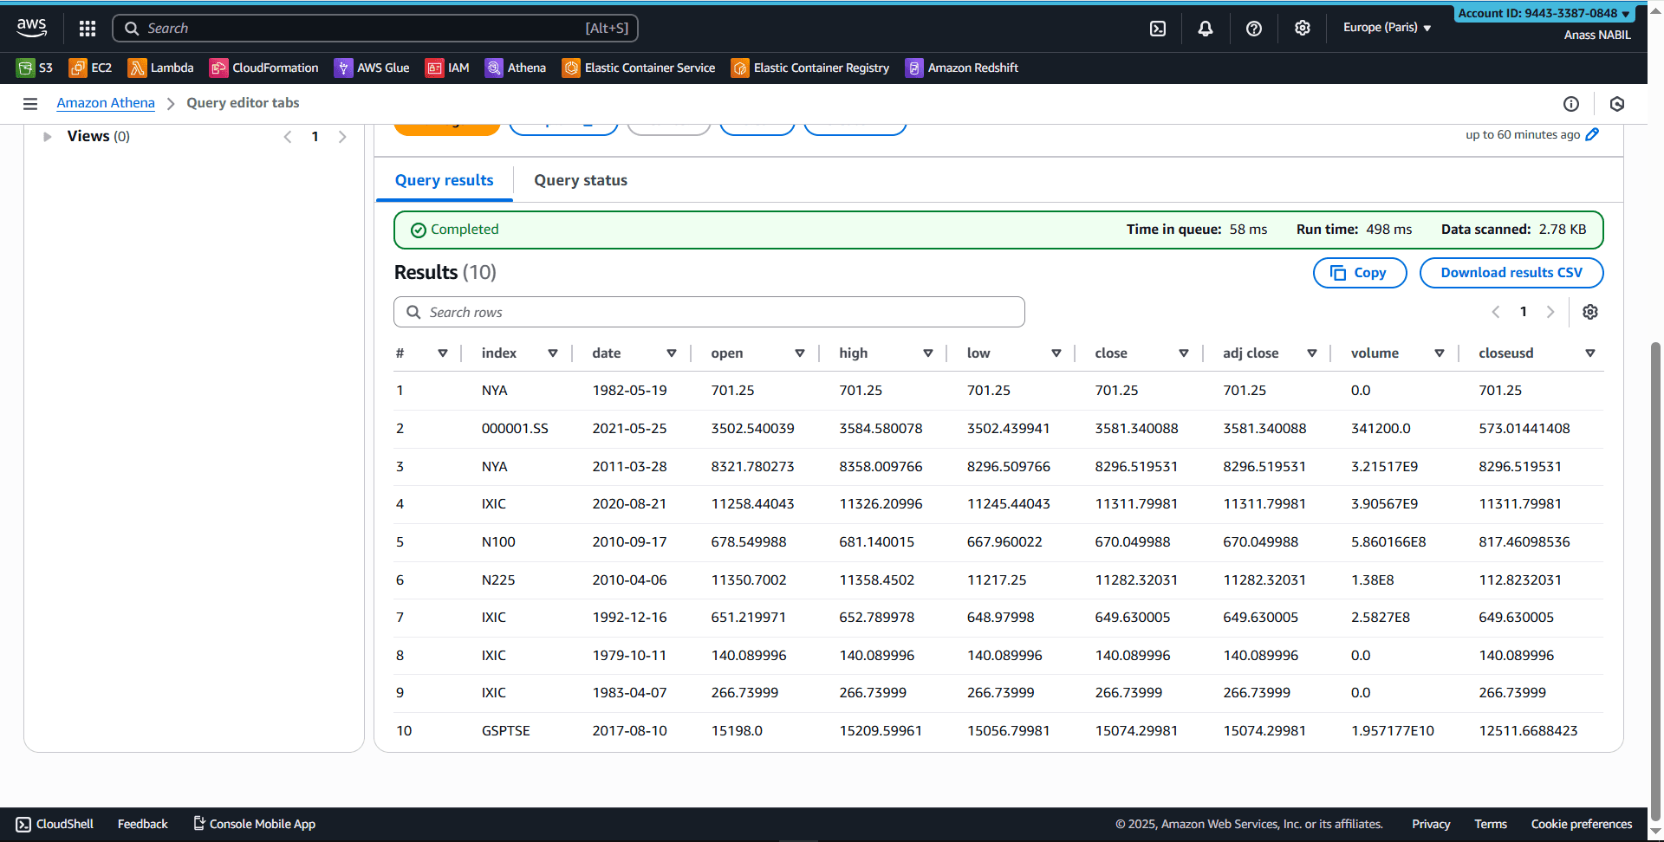This screenshot has height=842, width=1664.
Task: Expand the Views section in sidebar
Action: pyautogui.click(x=47, y=135)
